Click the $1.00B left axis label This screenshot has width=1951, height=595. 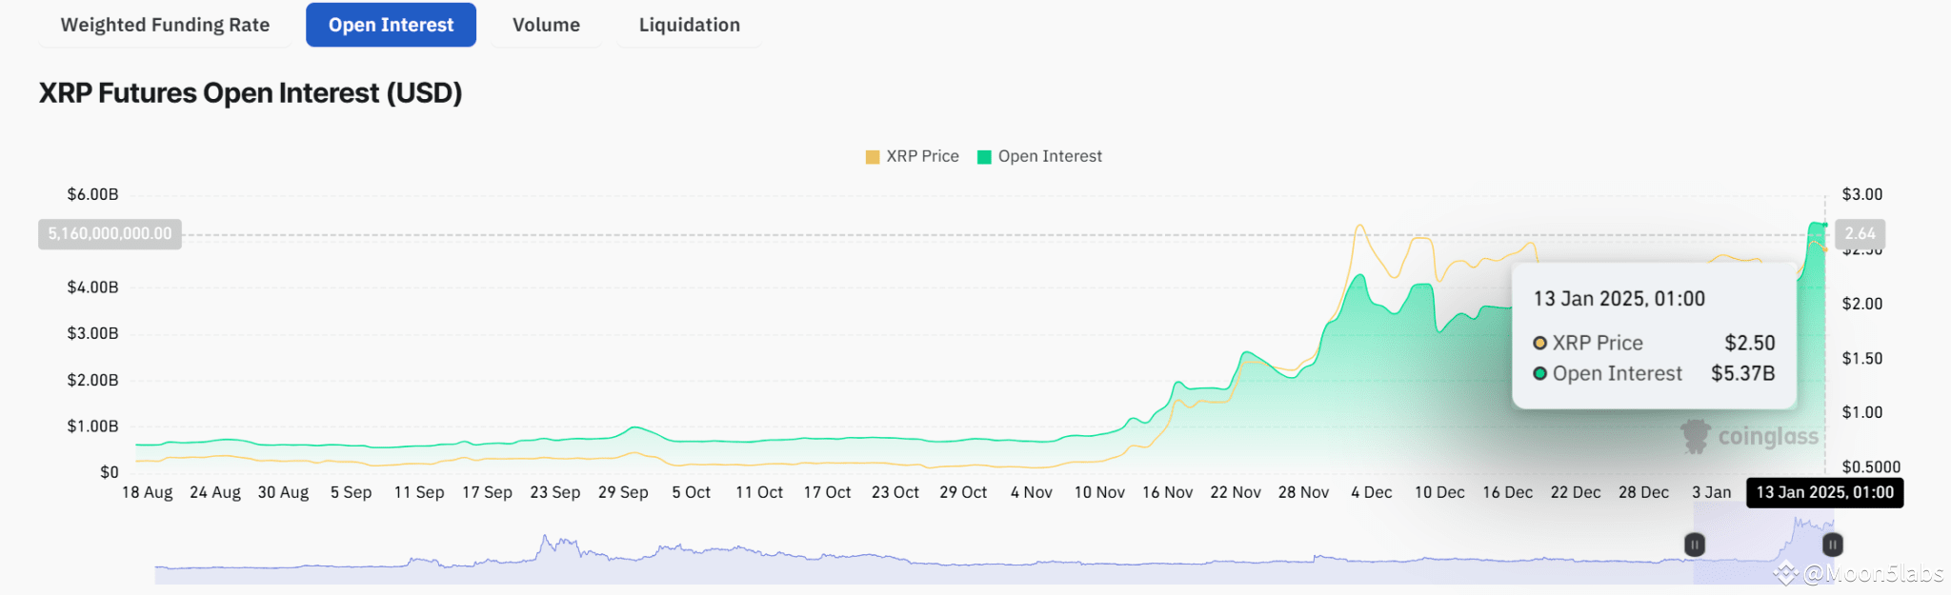coord(92,426)
